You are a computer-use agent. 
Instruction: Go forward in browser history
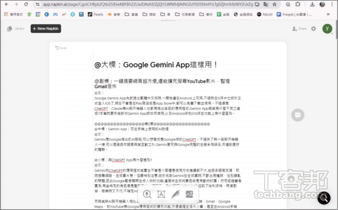[x=16, y=4]
